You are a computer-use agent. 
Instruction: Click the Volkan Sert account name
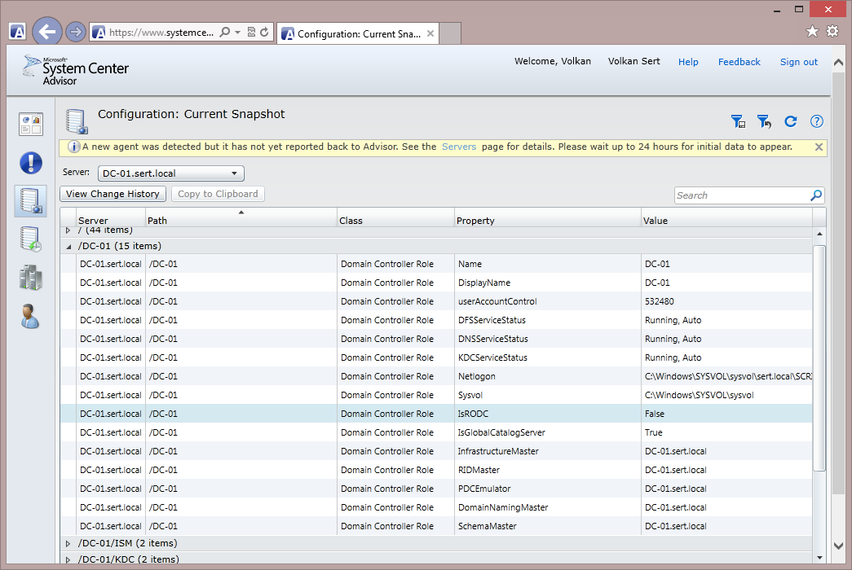click(633, 61)
